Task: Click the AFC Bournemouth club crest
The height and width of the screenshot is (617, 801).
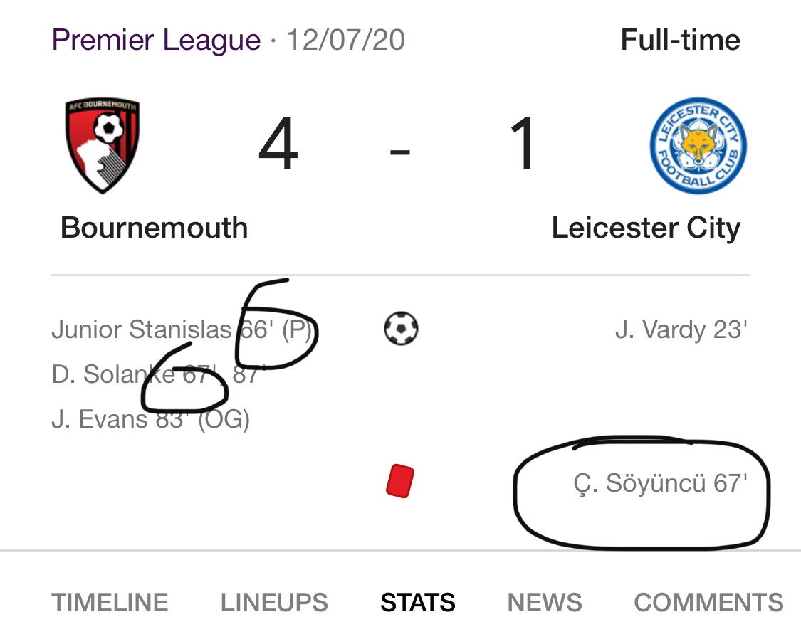Action: 102,146
